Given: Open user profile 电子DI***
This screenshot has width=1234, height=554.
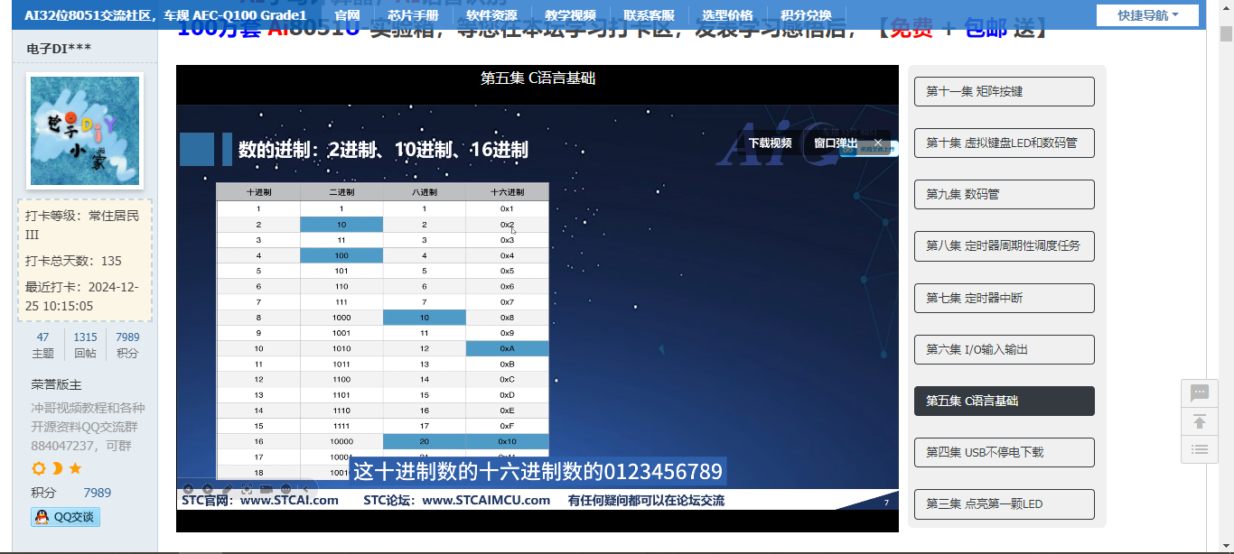Looking at the screenshot, I should pyautogui.click(x=59, y=49).
